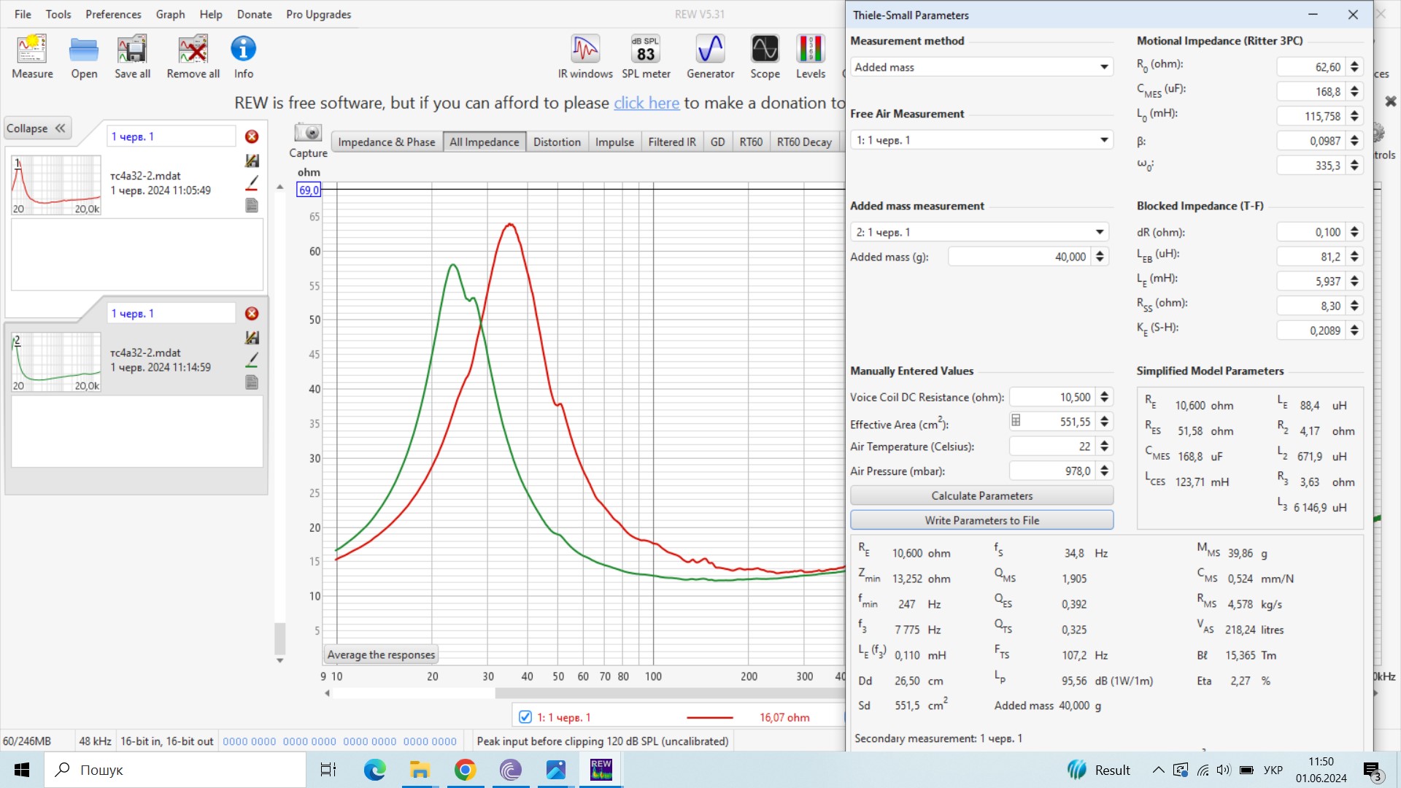Image resolution: width=1401 pixels, height=788 pixels.
Task: Open Task View on taskbar
Action: pos(328,770)
